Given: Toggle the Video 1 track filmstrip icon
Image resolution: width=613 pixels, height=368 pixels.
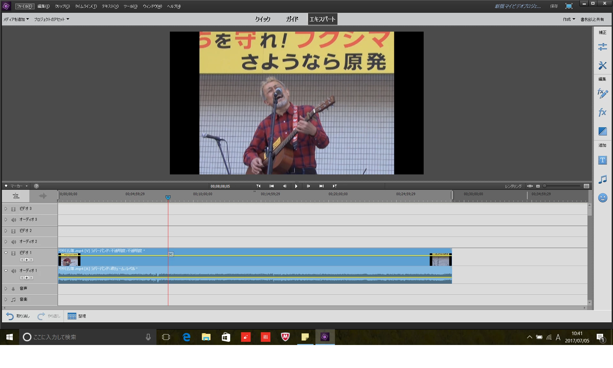Looking at the screenshot, I should (x=13, y=253).
